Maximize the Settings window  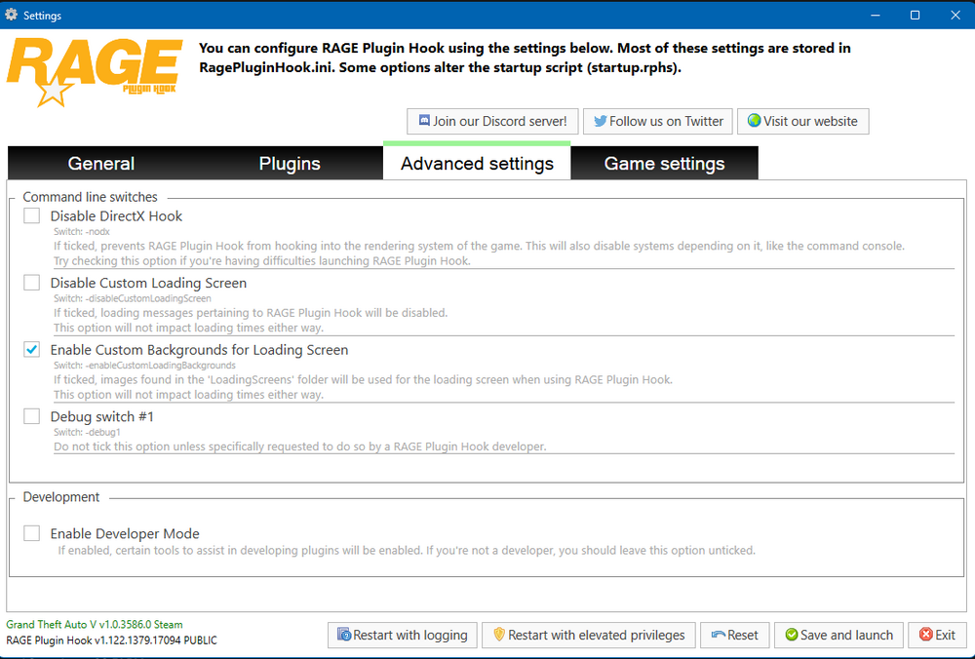click(x=916, y=15)
